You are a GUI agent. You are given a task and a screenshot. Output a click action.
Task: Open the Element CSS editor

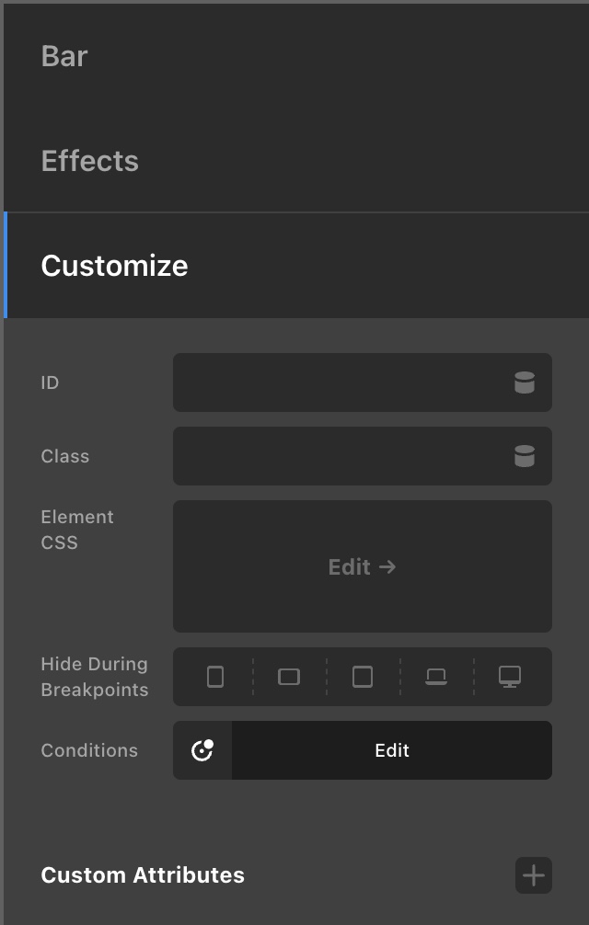point(363,566)
